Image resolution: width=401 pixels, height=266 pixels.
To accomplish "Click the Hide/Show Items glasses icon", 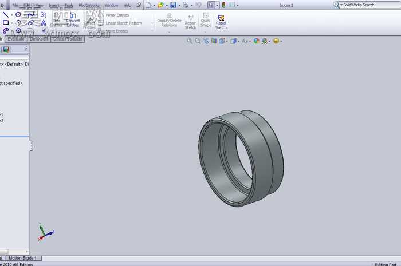I will coord(245,41).
